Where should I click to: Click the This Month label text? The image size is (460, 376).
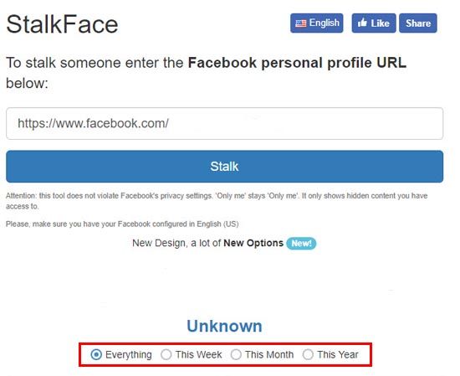[269, 354]
